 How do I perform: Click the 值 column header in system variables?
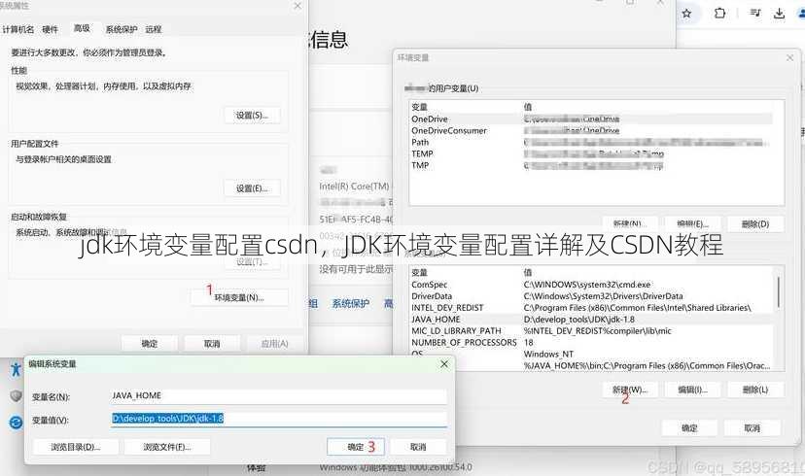pyautogui.click(x=528, y=272)
